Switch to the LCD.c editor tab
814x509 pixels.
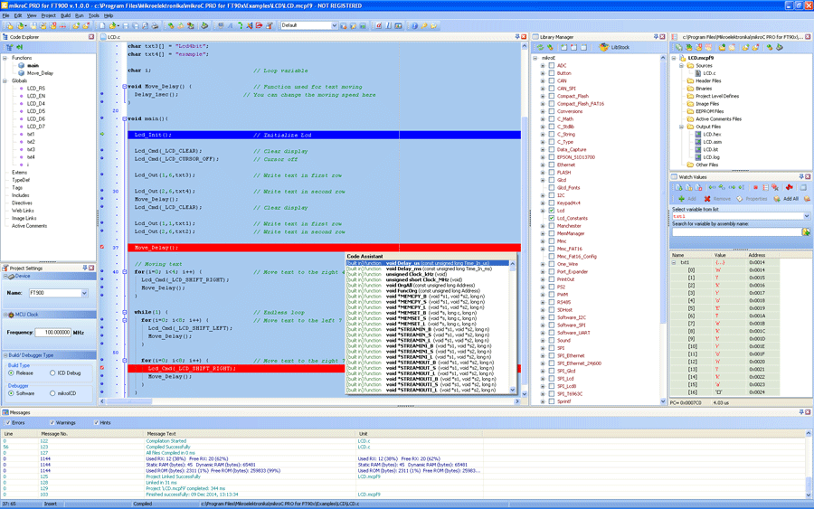pyautogui.click(x=114, y=37)
